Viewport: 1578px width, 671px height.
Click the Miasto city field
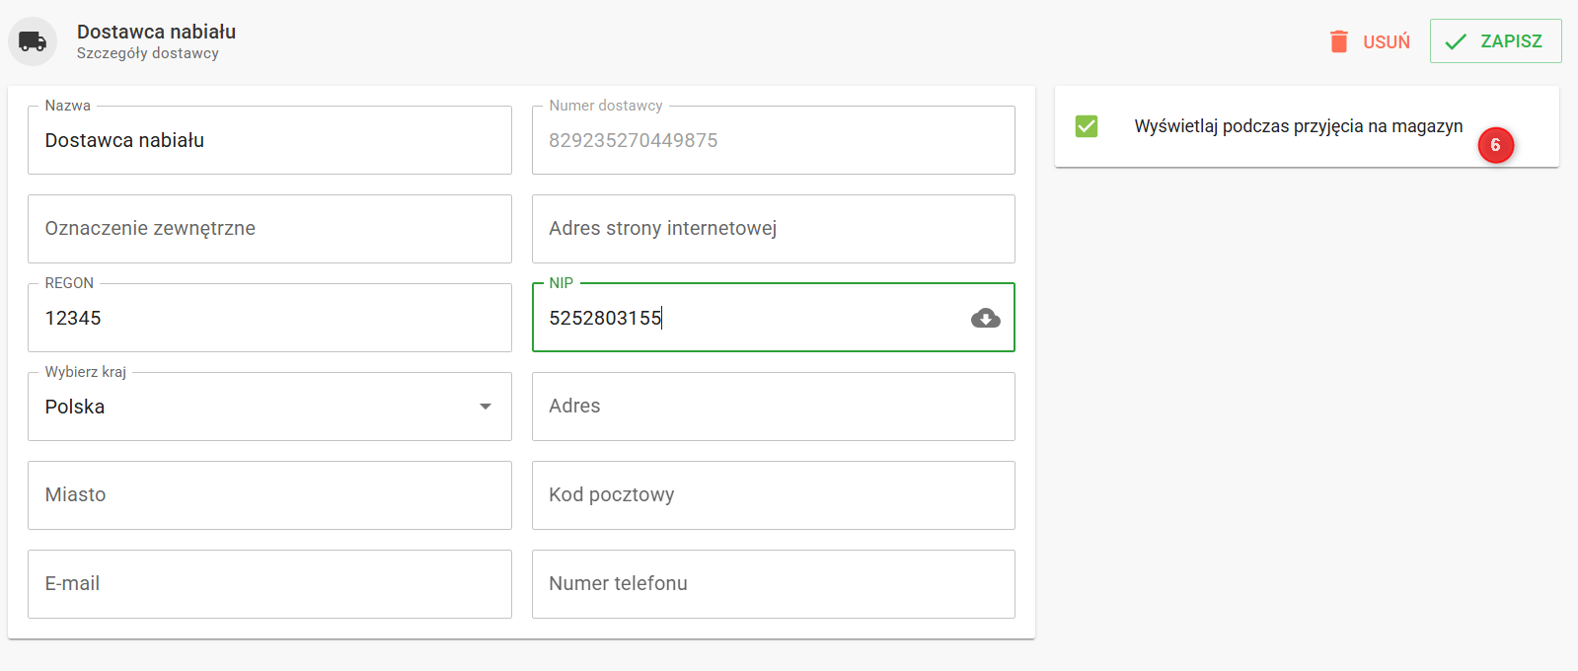(x=269, y=495)
